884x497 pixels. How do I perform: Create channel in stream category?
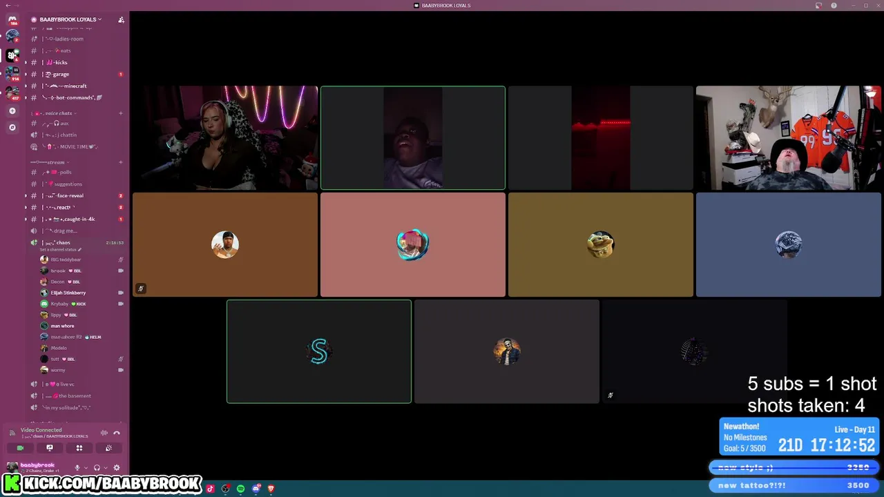pos(121,162)
